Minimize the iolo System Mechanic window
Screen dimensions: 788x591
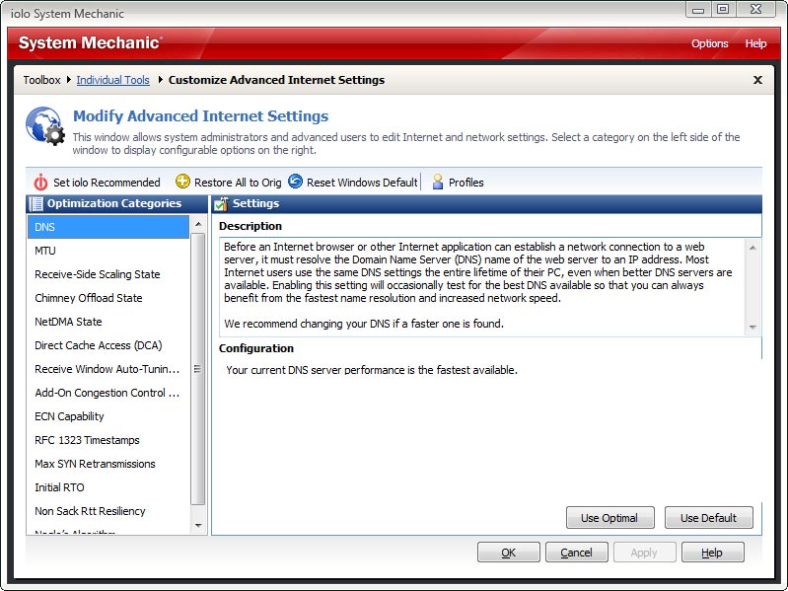point(698,10)
